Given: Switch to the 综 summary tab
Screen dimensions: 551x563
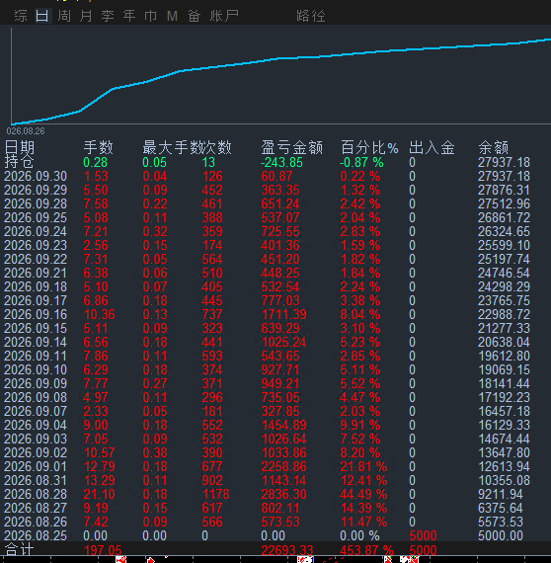Looking at the screenshot, I should pyautogui.click(x=21, y=16).
